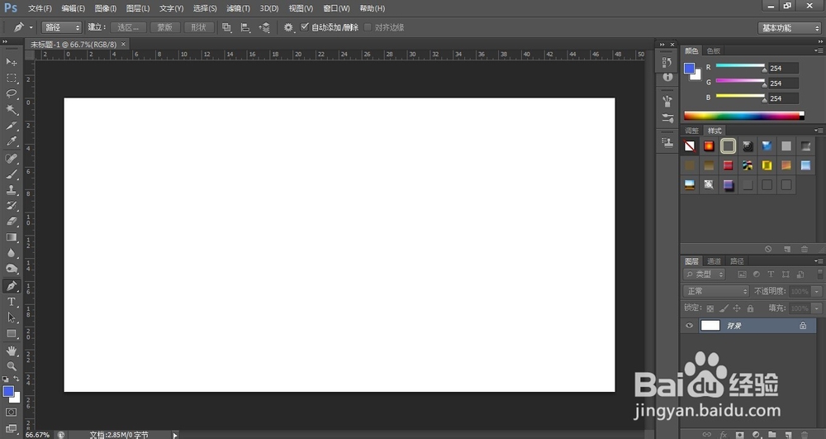
Task: Click the R channel color slider
Action: [x=740, y=66]
